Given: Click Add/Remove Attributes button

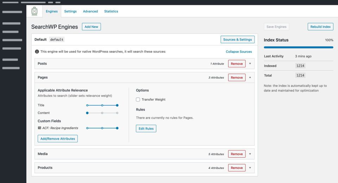Looking at the screenshot, I should (x=58, y=139).
